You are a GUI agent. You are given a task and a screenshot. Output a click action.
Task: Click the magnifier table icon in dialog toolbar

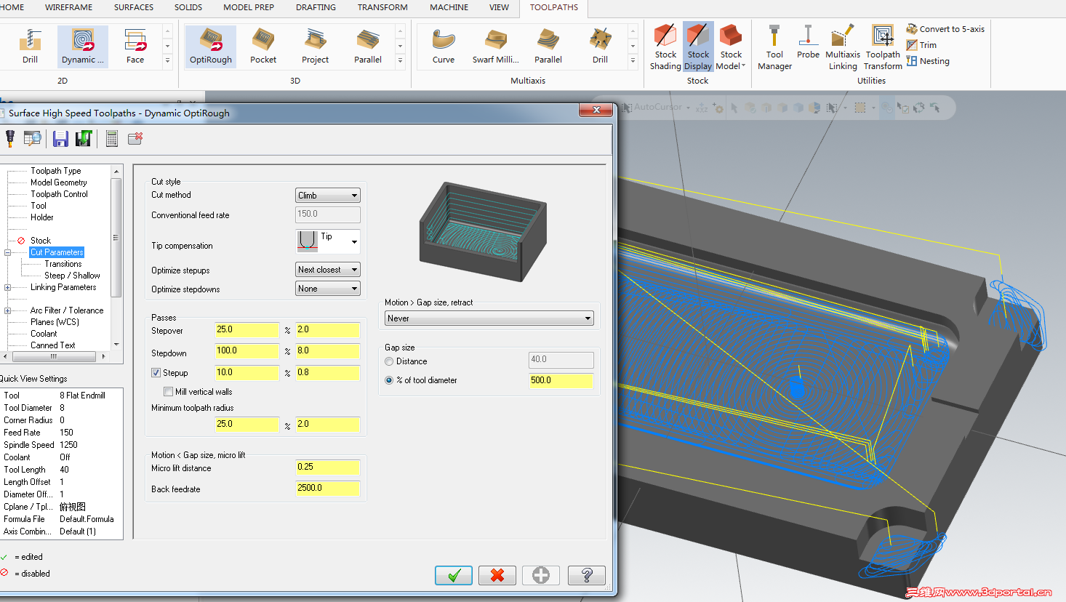pos(33,138)
